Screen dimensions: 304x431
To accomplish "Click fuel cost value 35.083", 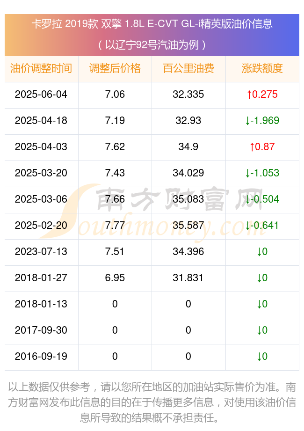I will [x=188, y=199].
